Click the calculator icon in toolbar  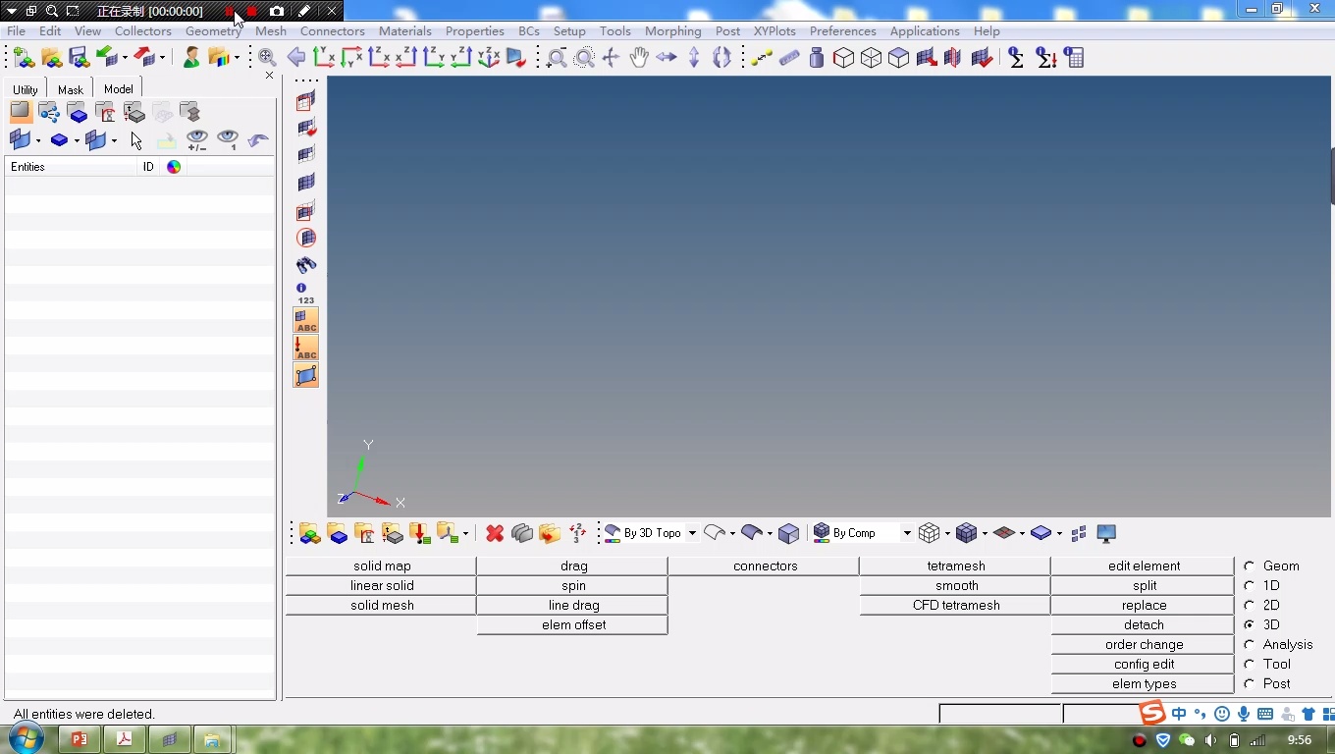point(1074,58)
